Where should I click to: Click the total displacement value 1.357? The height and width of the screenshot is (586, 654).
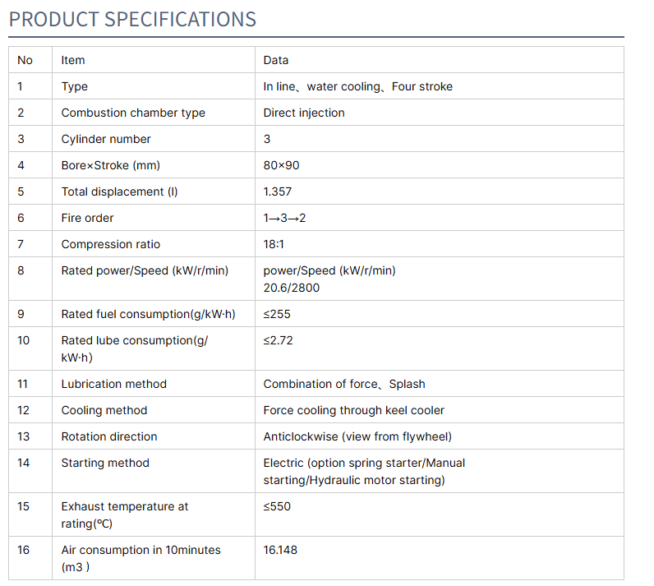coord(278,191)
